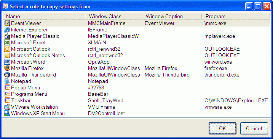Click the C:\WINDOWS\Explorer.EXE program cell

[x=236, y=100]
